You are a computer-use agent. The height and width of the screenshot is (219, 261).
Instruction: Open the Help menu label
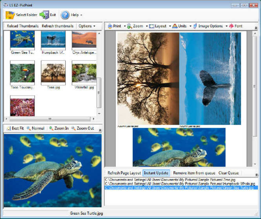click(75, 15)
